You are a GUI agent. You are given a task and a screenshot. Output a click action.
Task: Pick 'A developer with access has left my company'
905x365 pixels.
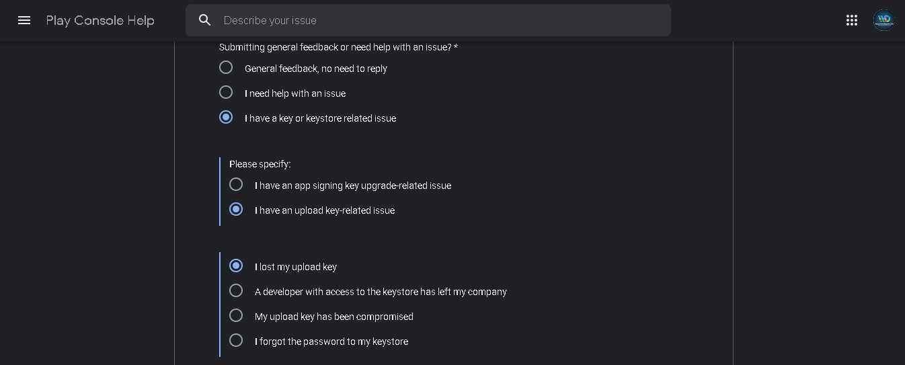(236, 290)
